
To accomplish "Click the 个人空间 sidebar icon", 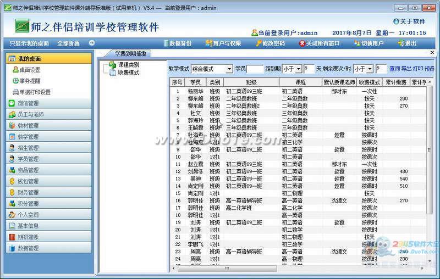I will [12, 215].
